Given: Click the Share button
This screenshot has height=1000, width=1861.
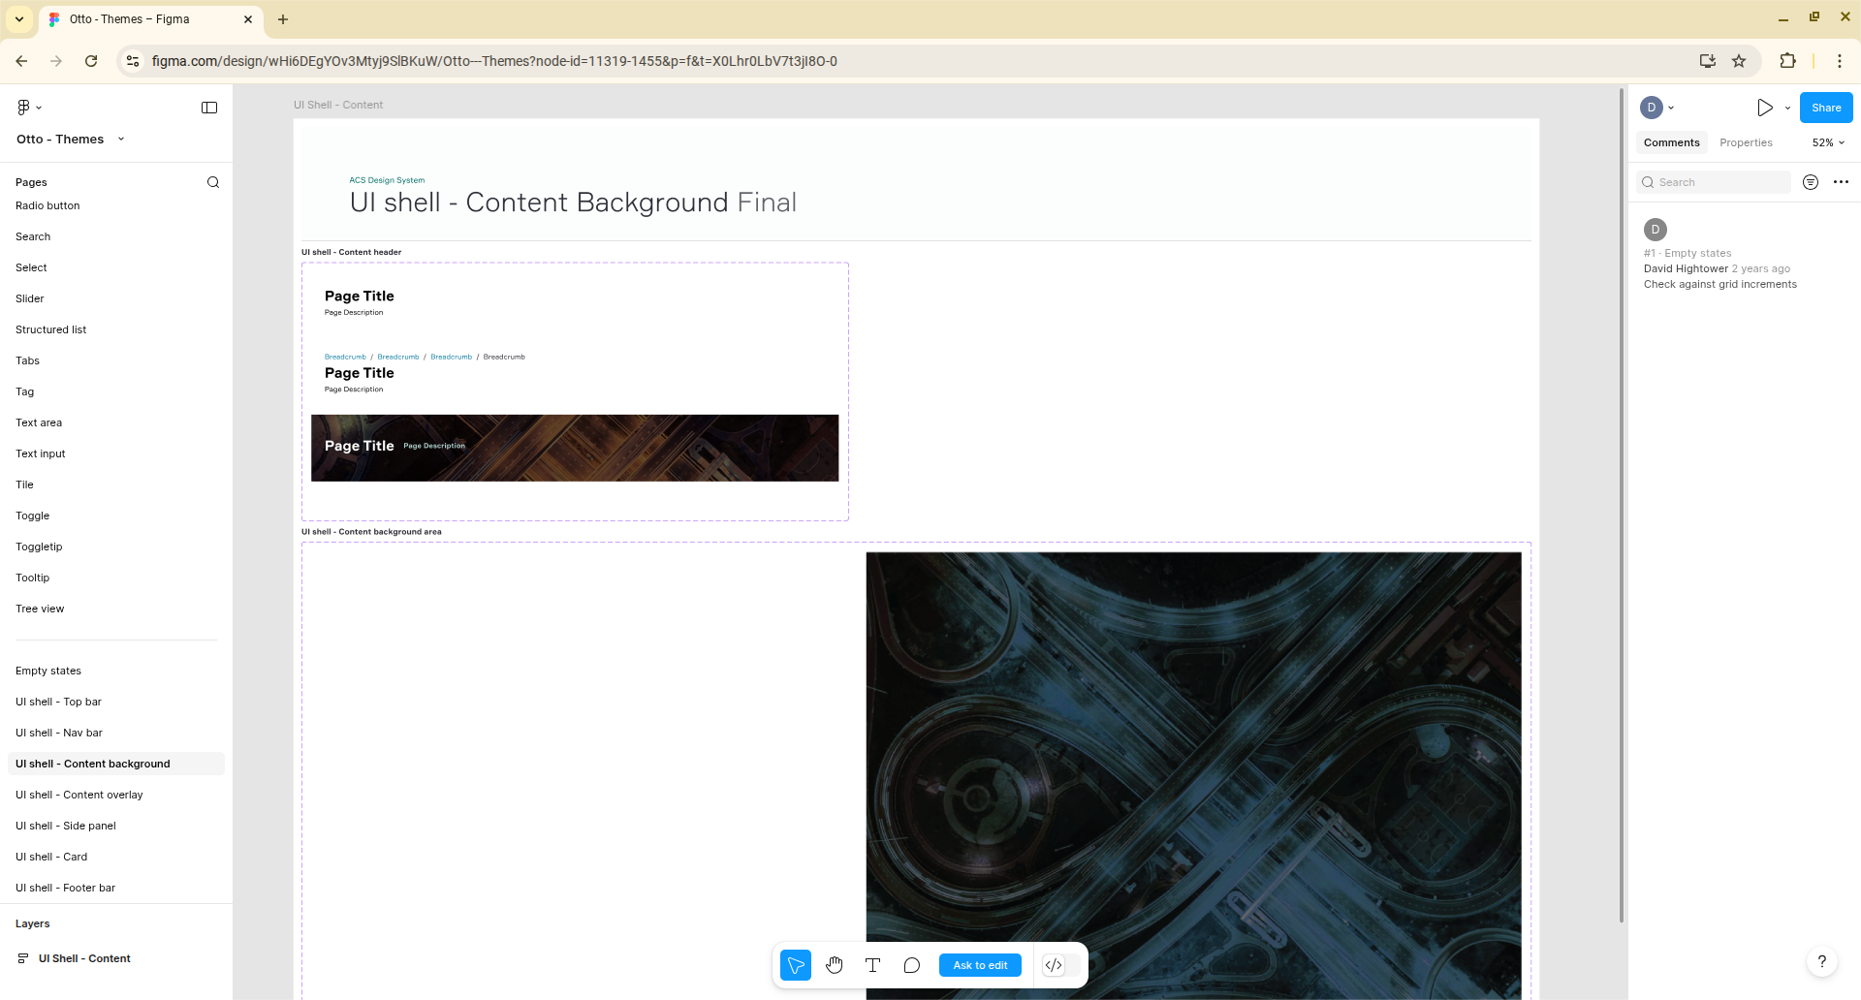Looking at the screenshot, I should 1826,108.
